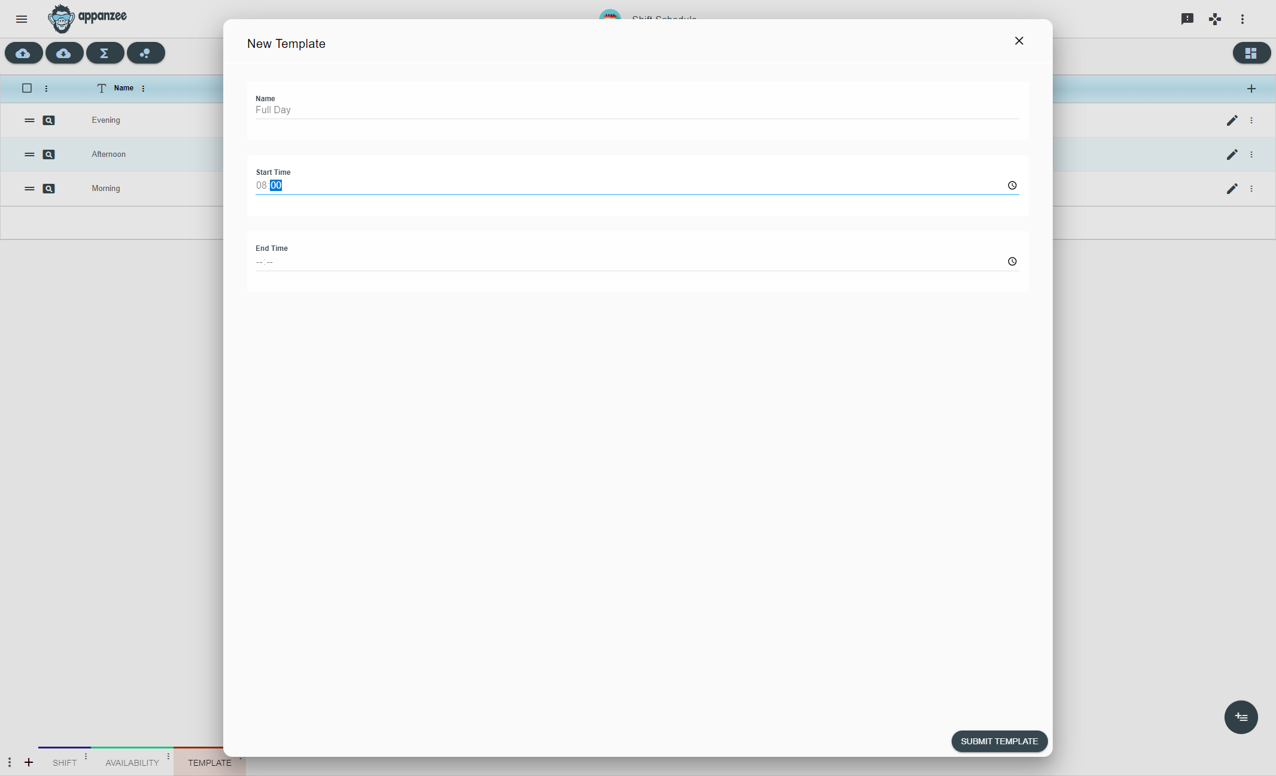The width and height of the screenshot is (1276, 776).
Task: Edit the Evening row with pencil
Action: [x=1232, y=120]
